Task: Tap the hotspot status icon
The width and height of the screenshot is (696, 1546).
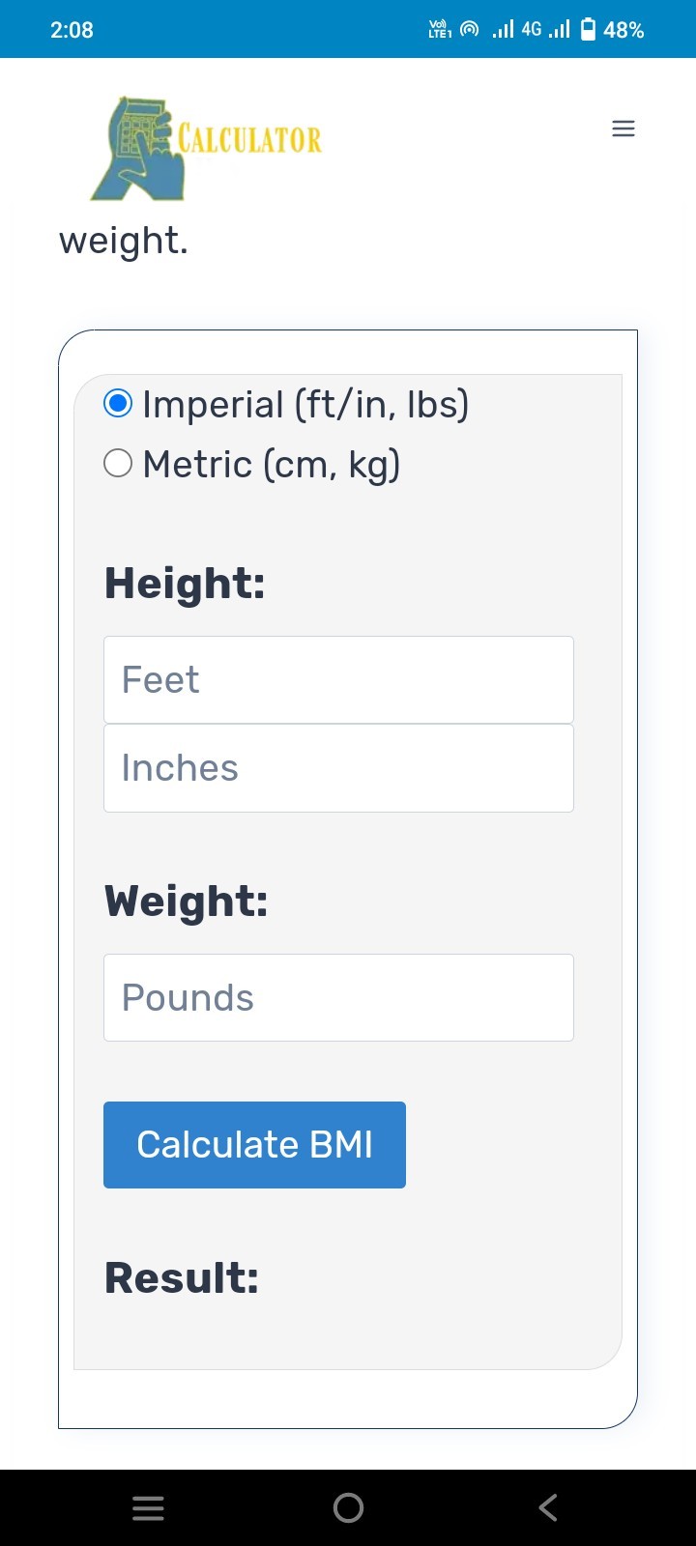Action: tap(469, 29)
